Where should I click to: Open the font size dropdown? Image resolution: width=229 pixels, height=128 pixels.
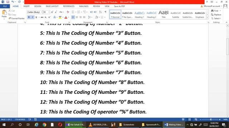pyautogui.click(x=49, y=12)
